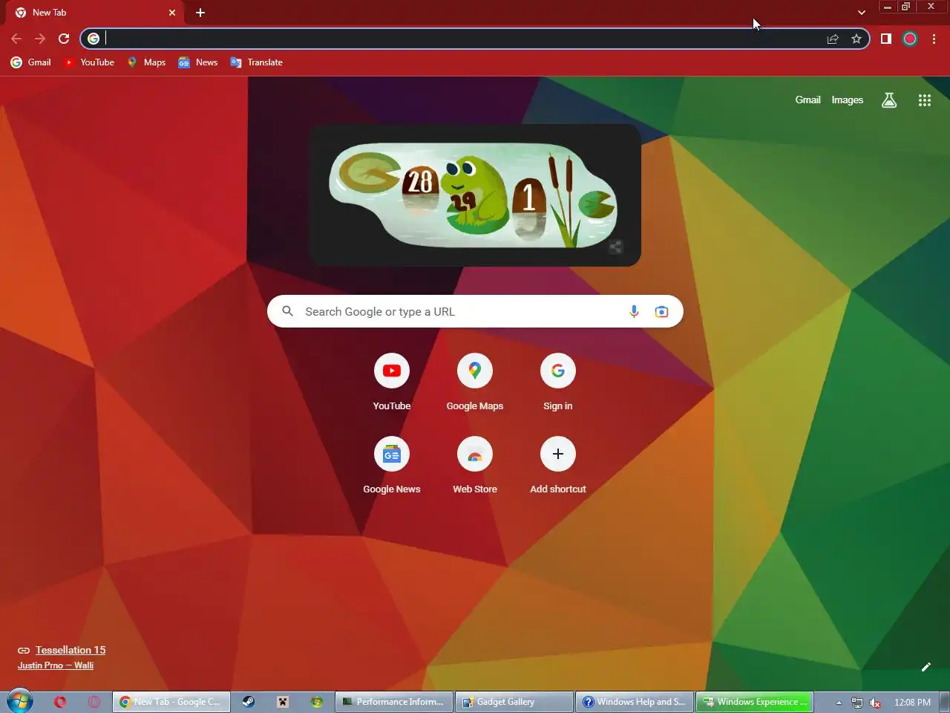Open the Windows Start orb
This screenshot has width=950, height=713.
pyautogui.click(x=19, y=702)
